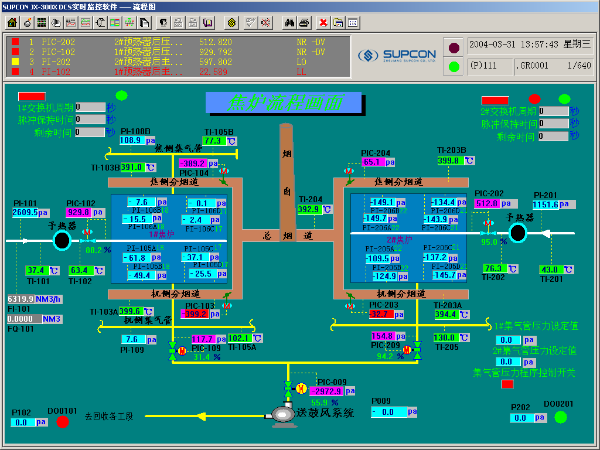Click the house home icon in toolbar
This screenshot has width=600, height=450.
pos(12,23)
